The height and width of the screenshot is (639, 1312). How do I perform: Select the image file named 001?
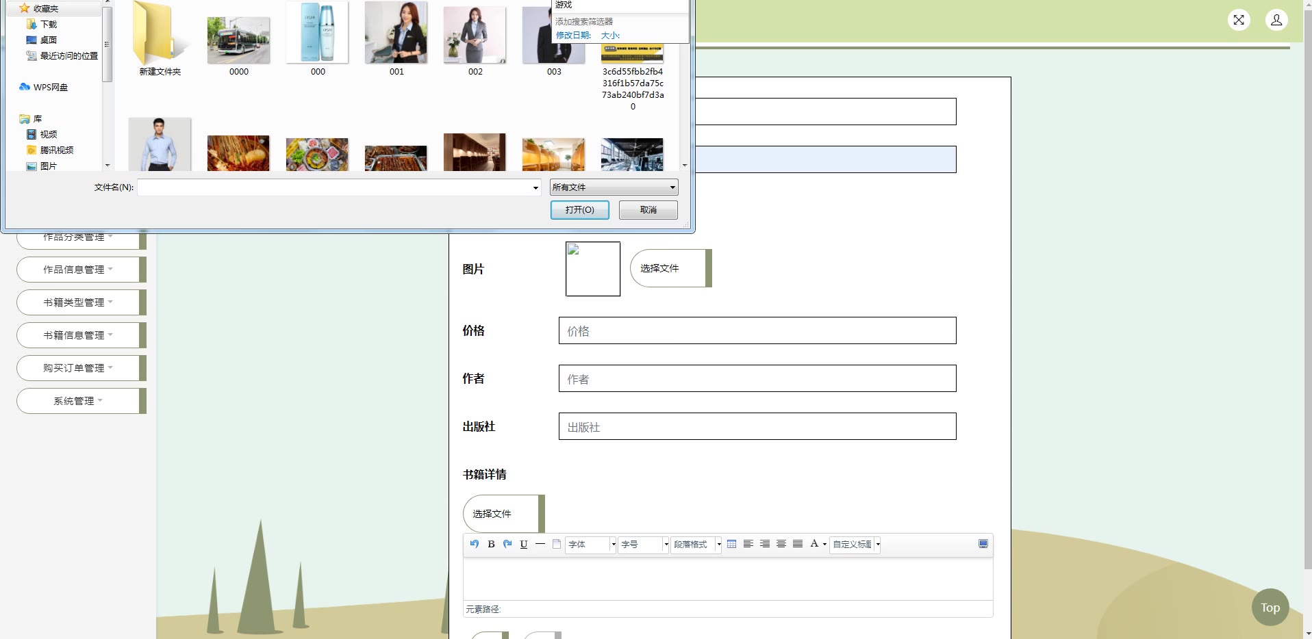click(396, 38)
